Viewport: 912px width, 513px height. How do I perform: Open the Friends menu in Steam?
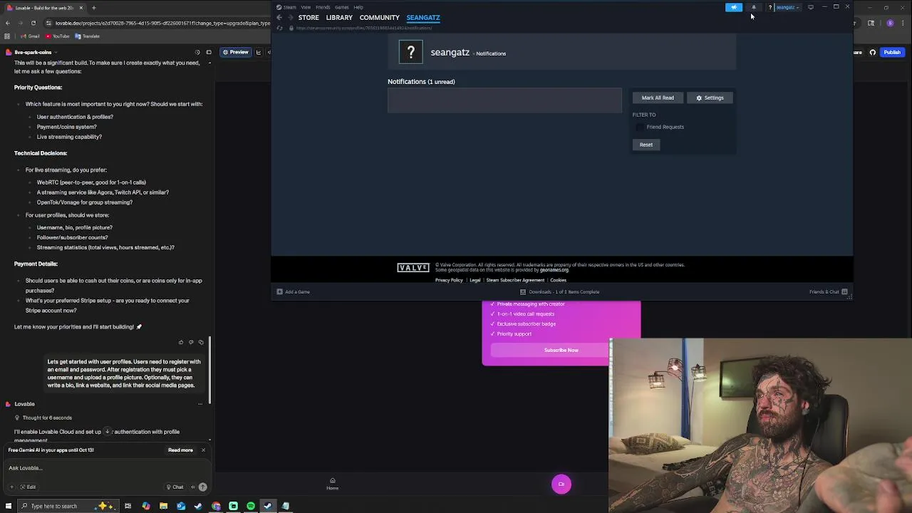point(323,7)
